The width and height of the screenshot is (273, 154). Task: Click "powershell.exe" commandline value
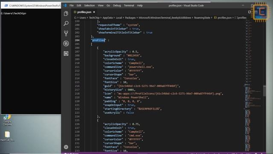pyautogui.click(x=140, y=67)
